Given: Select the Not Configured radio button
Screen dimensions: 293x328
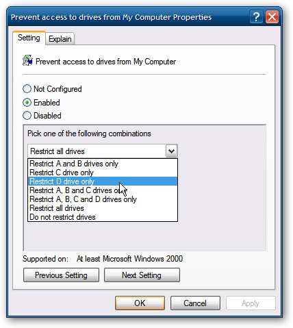Looking at the screenshot, I should [27, 89].
